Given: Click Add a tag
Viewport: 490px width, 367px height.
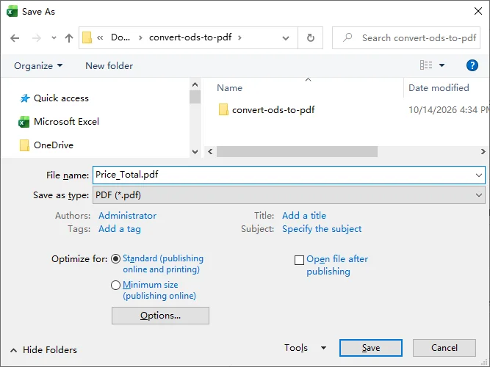Looking at the screenshot, I should click(120, 229).
